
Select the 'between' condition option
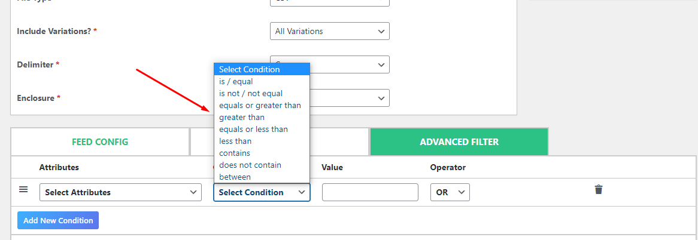pyautogui.click(x=235, y=177)
